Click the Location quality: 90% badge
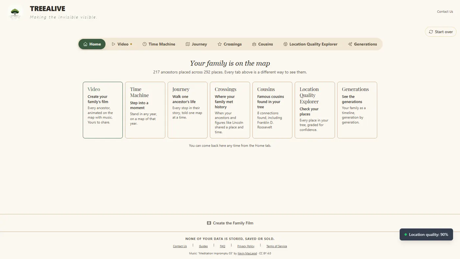460x259 pixels. click(x=426, y=235)
